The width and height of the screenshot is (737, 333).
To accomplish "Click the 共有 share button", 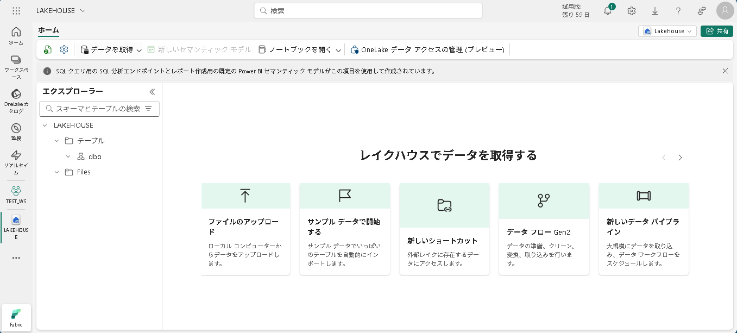I will point(717,31).
